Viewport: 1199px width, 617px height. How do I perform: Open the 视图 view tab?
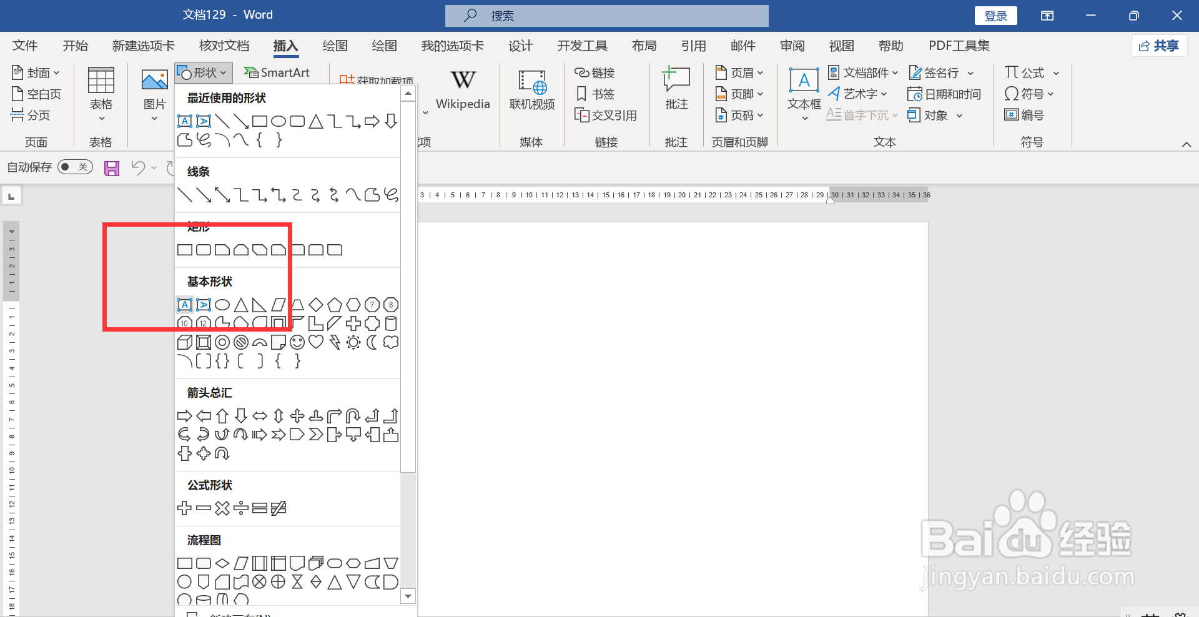(x=841, y=46)
